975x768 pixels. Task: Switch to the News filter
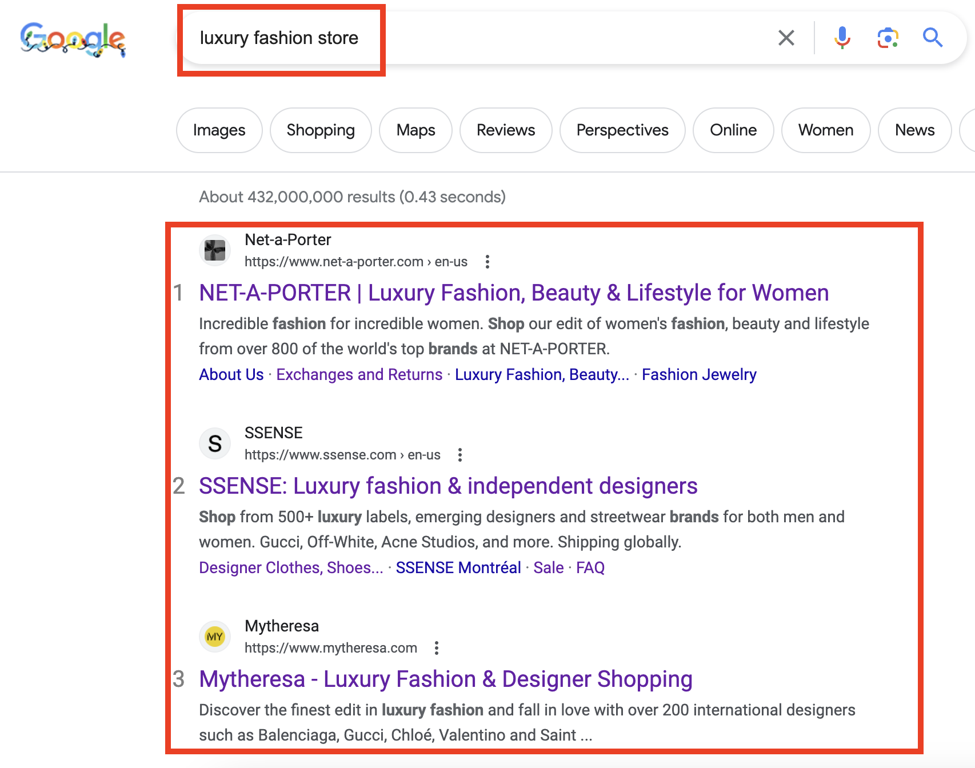(915, 130)
